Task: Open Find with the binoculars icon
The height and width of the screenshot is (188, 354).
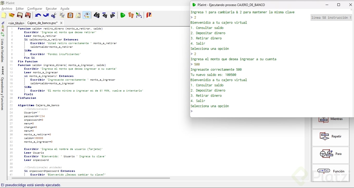Action: coord(97,15)
